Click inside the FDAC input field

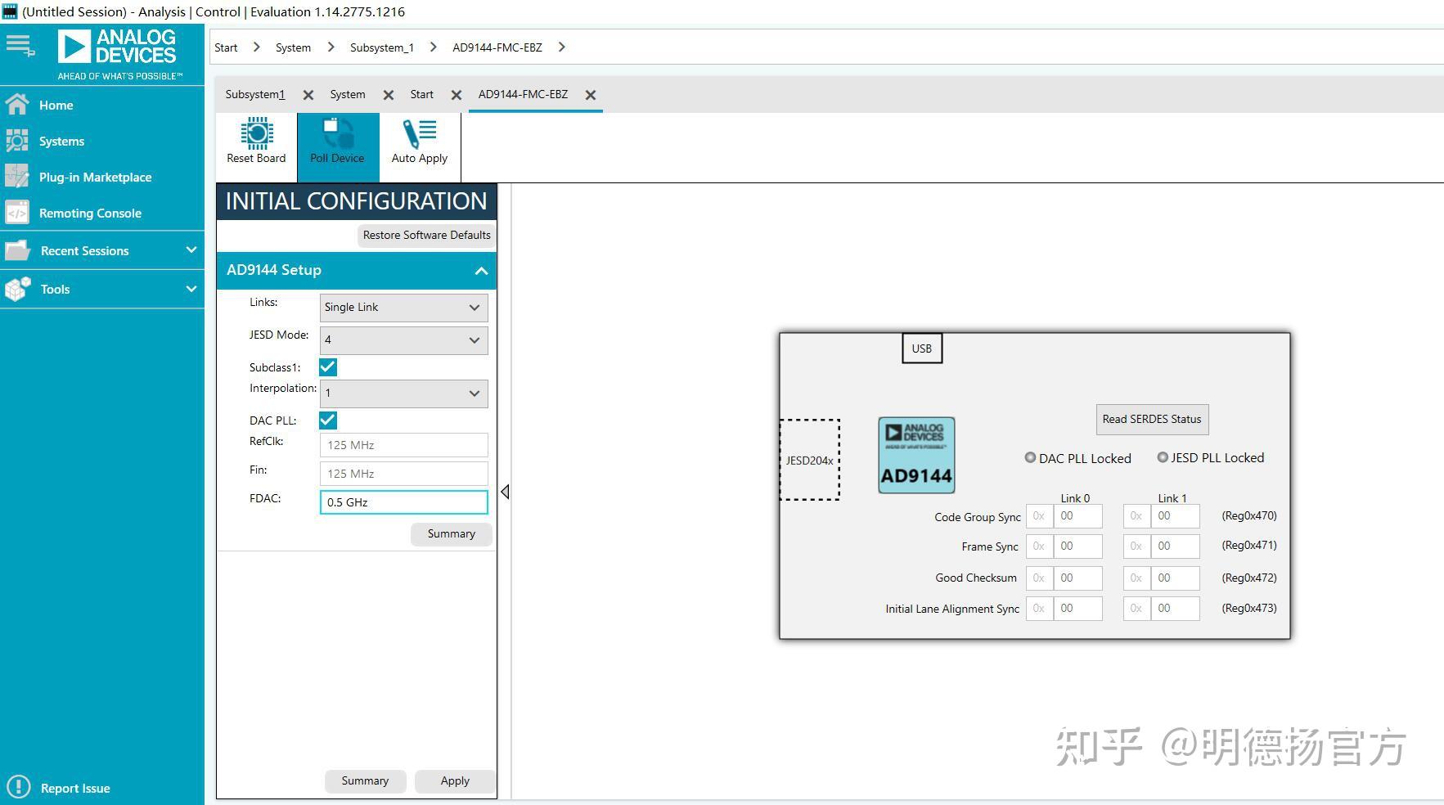403,501
